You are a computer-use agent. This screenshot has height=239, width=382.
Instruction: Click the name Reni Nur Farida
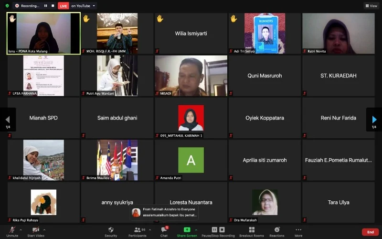pos(339,118)
